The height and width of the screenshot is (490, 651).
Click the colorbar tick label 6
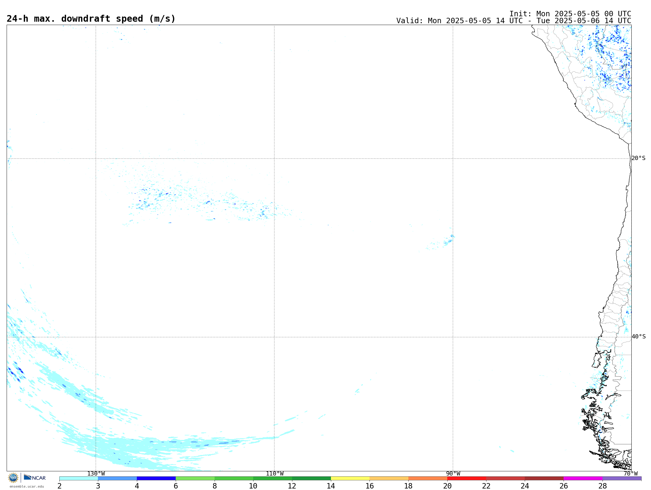pos(176,486)
